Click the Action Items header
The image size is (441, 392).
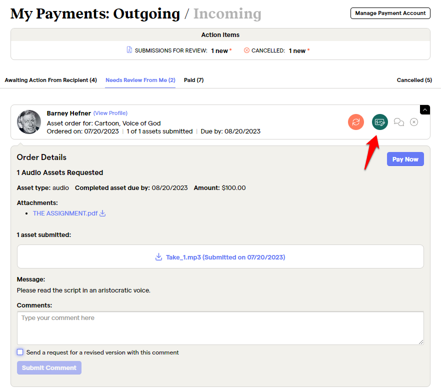point(220,35)
